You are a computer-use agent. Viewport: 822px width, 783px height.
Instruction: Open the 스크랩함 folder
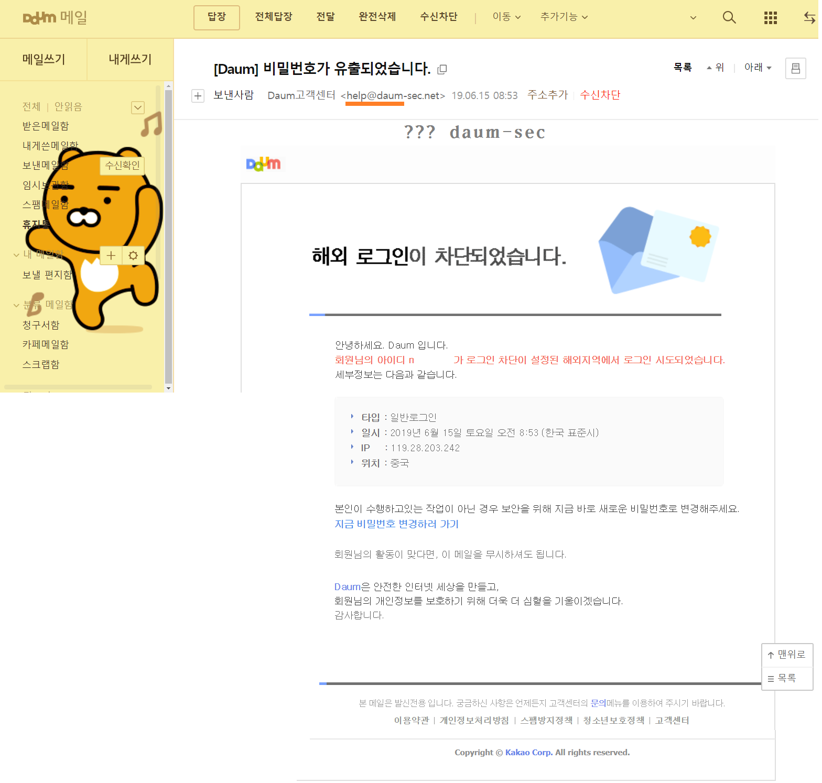tap(41, 364)
